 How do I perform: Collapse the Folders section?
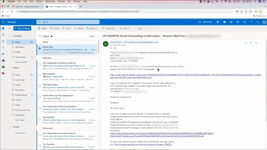click(10, 68)
